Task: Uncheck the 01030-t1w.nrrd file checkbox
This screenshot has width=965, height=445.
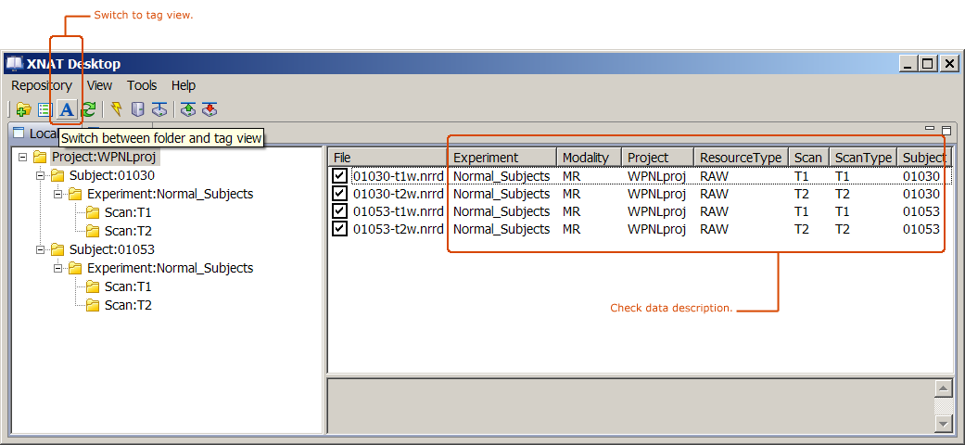Action: click(340, 176)
